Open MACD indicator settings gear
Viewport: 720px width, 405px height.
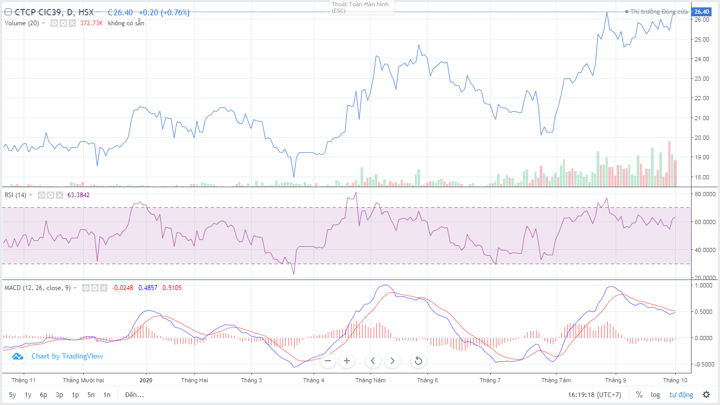(95, 288)
